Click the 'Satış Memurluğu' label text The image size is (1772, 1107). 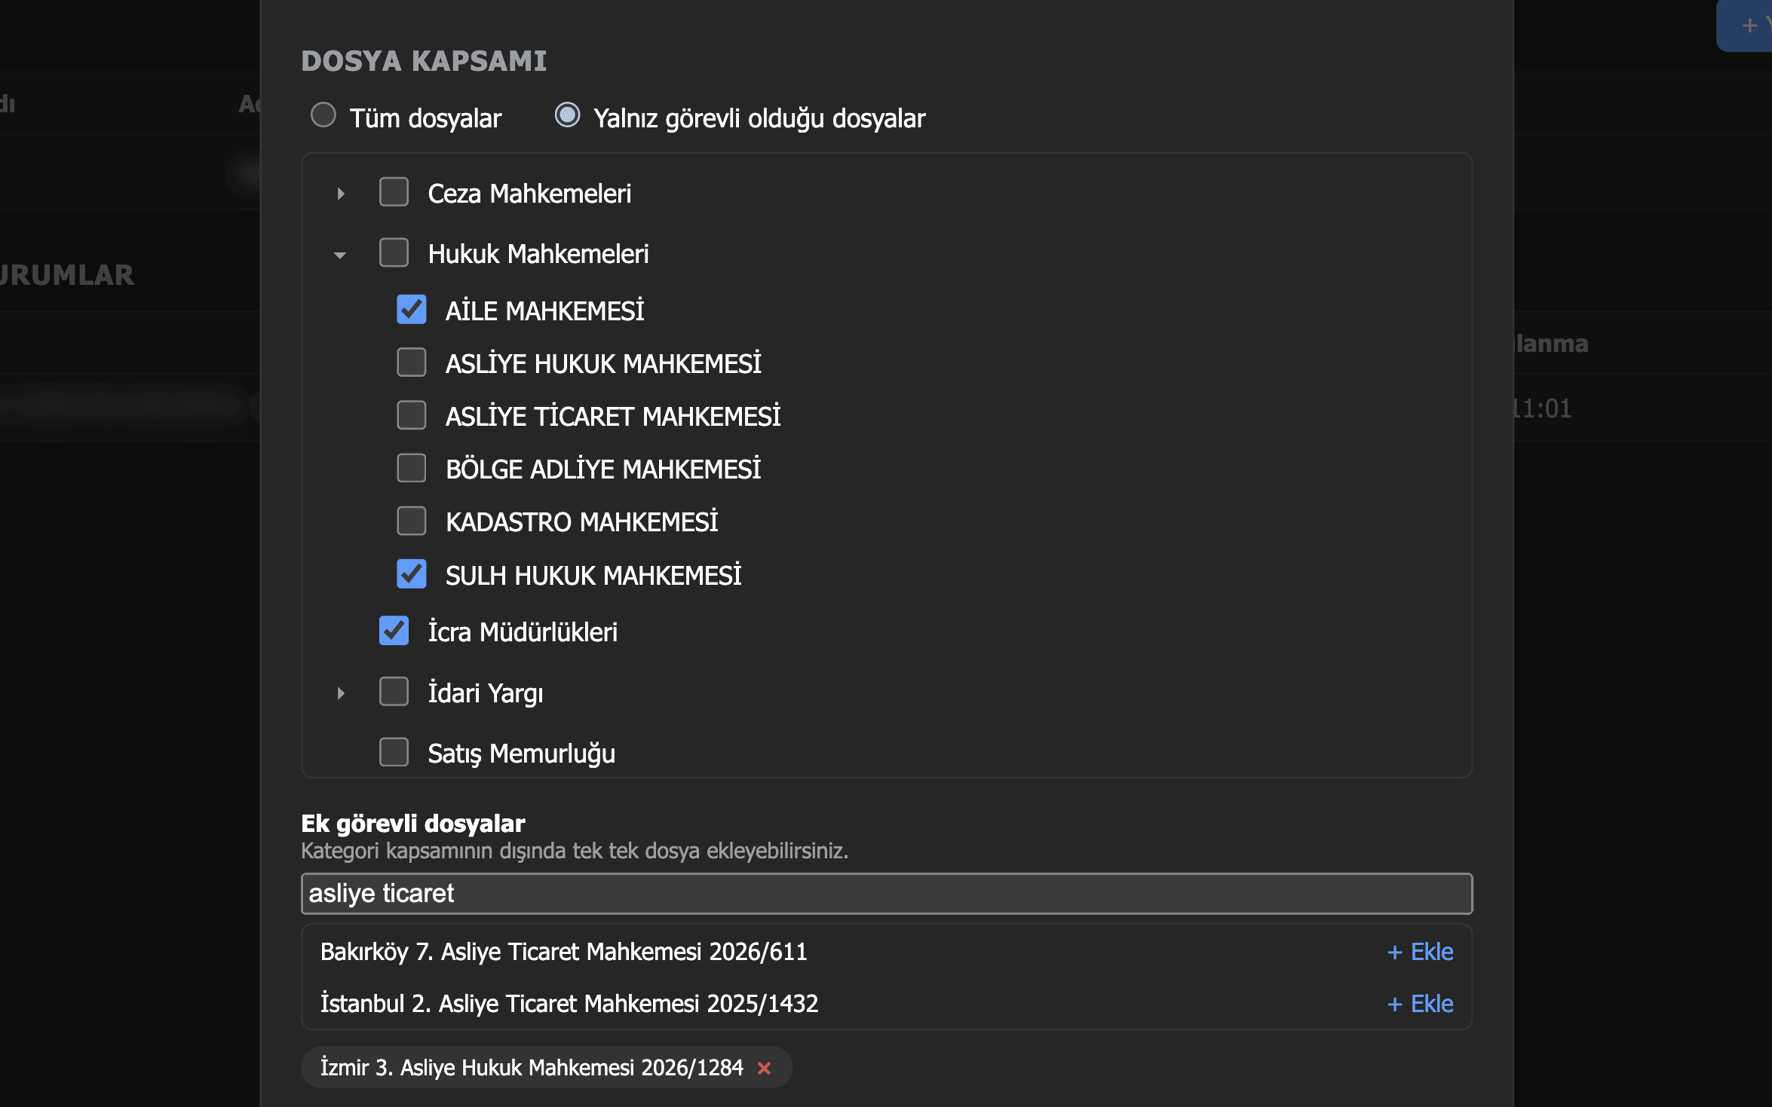click(x=522, y=754)
